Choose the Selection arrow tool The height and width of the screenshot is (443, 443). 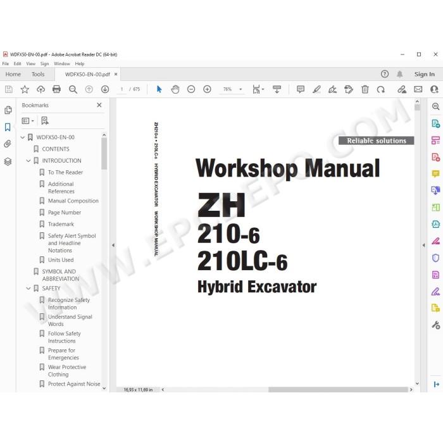(x=159, y=90)
